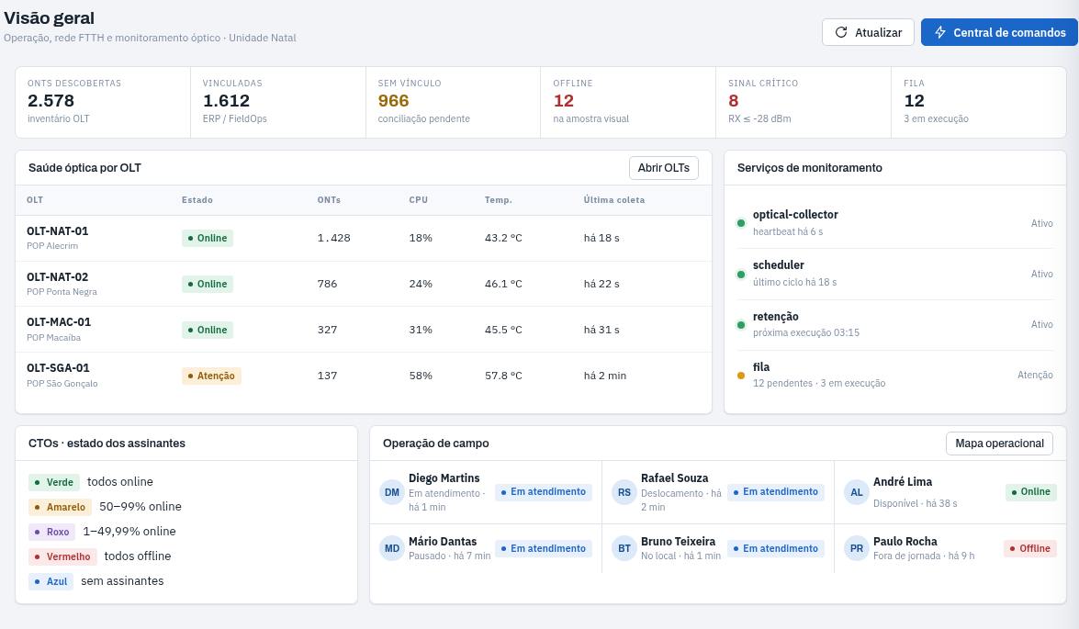Click the green status dot for retenção

coord(741,325)
